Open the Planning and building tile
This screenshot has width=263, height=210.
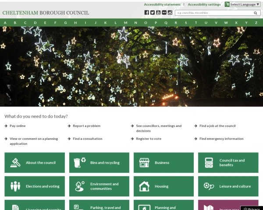pyautogui.click(x=163, y=205)
